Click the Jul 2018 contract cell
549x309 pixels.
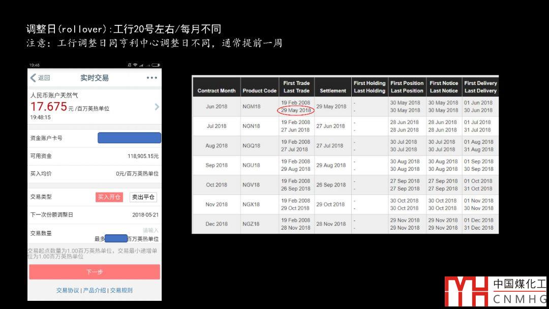click(217, 126)
